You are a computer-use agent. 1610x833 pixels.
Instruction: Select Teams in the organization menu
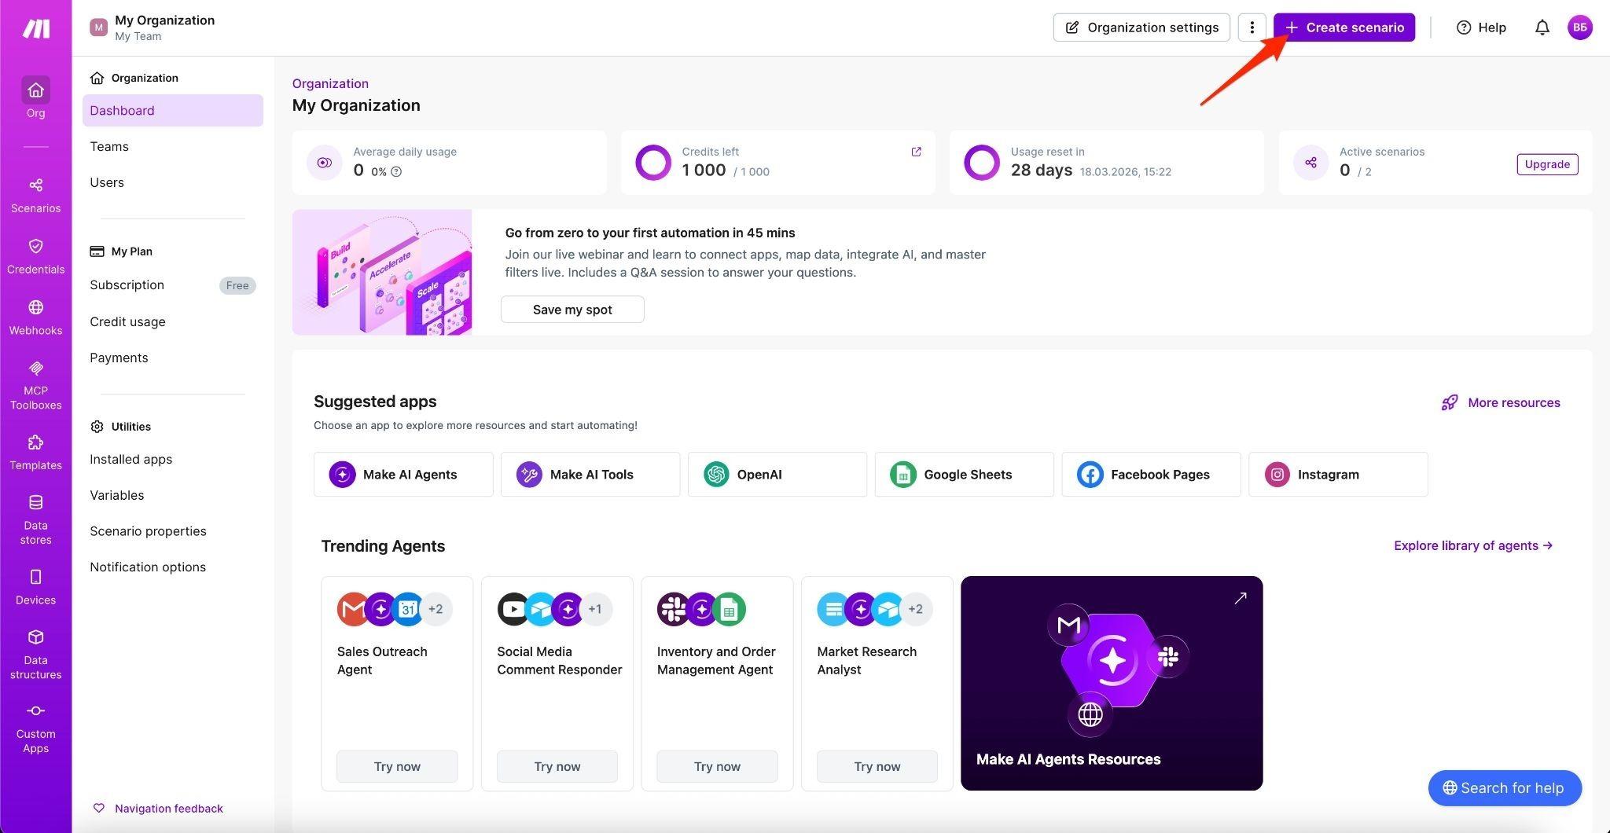point(109,146)
